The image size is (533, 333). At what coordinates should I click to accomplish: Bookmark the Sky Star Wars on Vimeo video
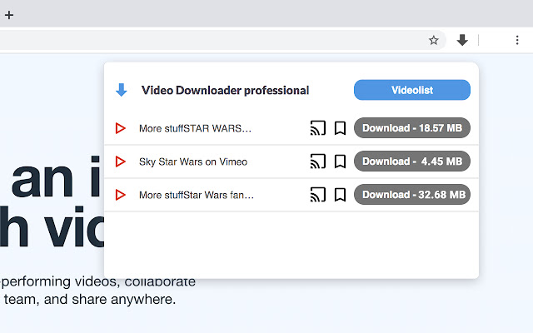340,162
